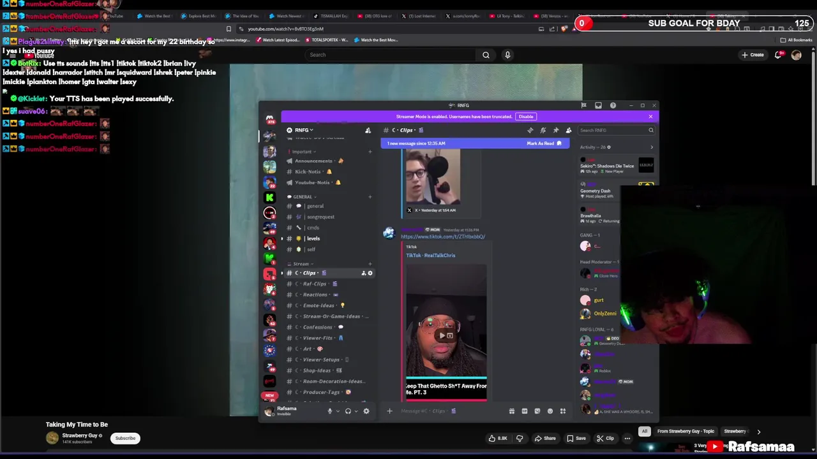Viewport: 817px width, 459px height.
Task: Open Youtube-Notis channel
Action: pos(329,182)
